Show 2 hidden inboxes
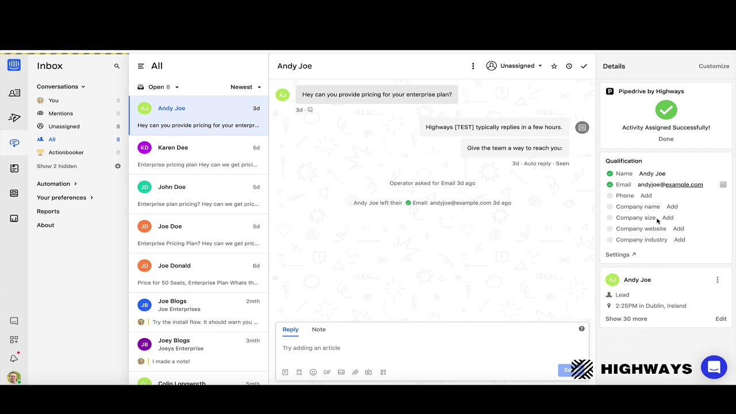The width and height of the screenshot is (736, 414). tap(57, 166)
